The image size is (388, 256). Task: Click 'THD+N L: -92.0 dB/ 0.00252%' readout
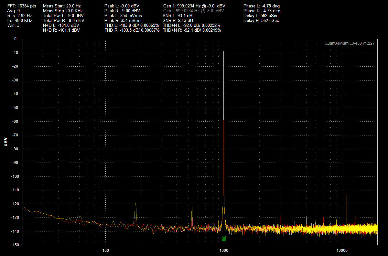click(x=191, y=25)
